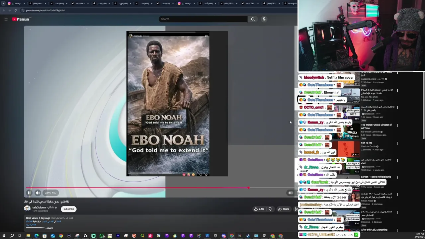Open options menu for Nat Geo Abu Dhabi video
The width and height of the screenshot is (425, 239).
[x=397, y=90]
